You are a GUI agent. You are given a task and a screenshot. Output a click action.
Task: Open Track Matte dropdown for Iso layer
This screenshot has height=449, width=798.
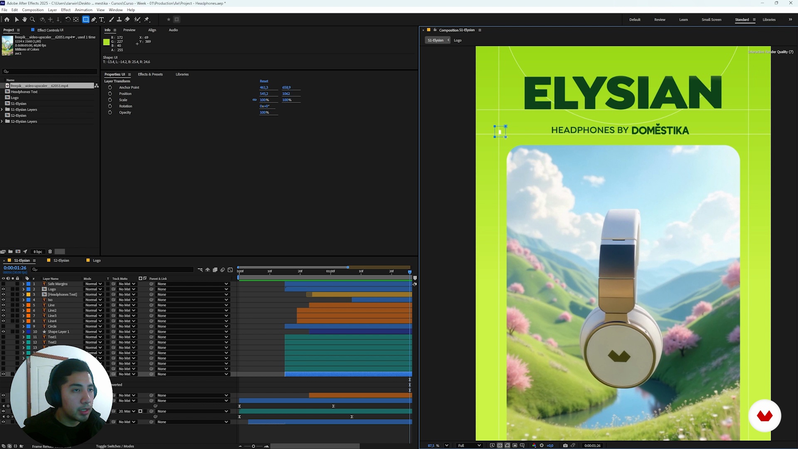click(127, 300)
